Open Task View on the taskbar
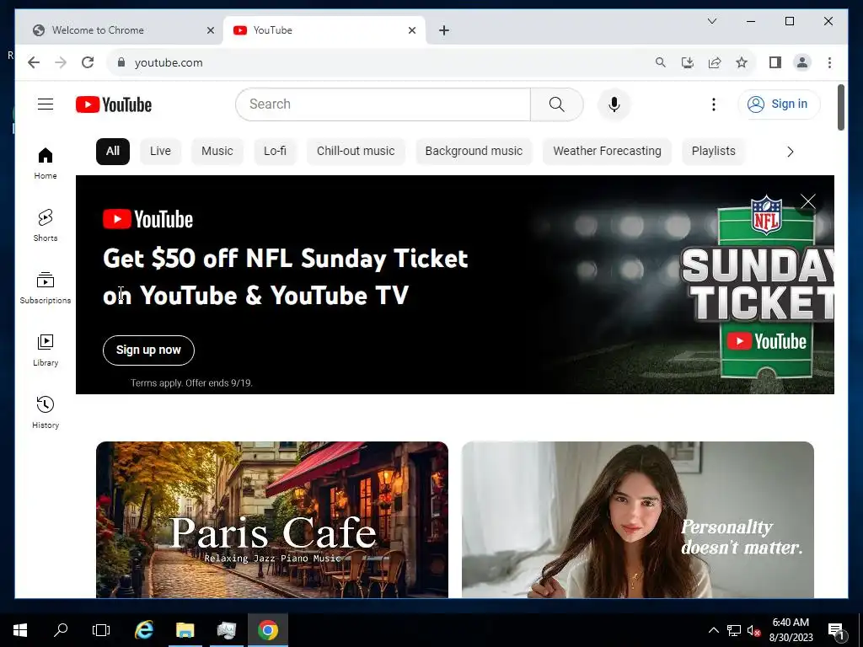 point(101,630)
